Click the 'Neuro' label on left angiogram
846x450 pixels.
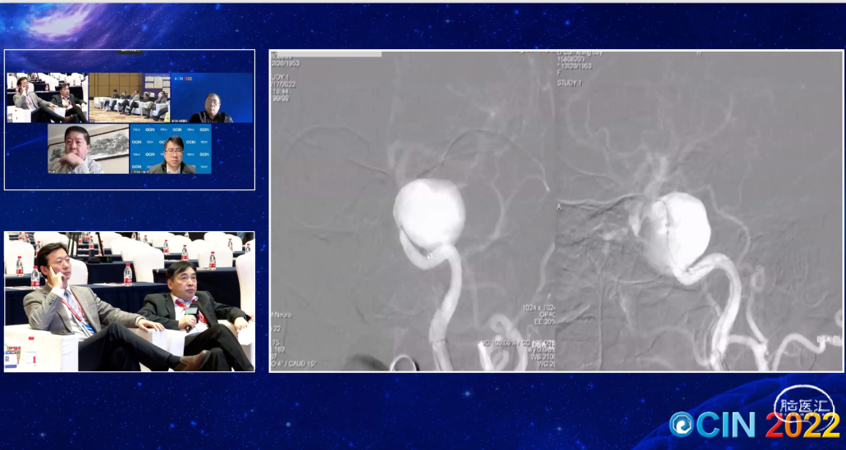coord(283,315)
